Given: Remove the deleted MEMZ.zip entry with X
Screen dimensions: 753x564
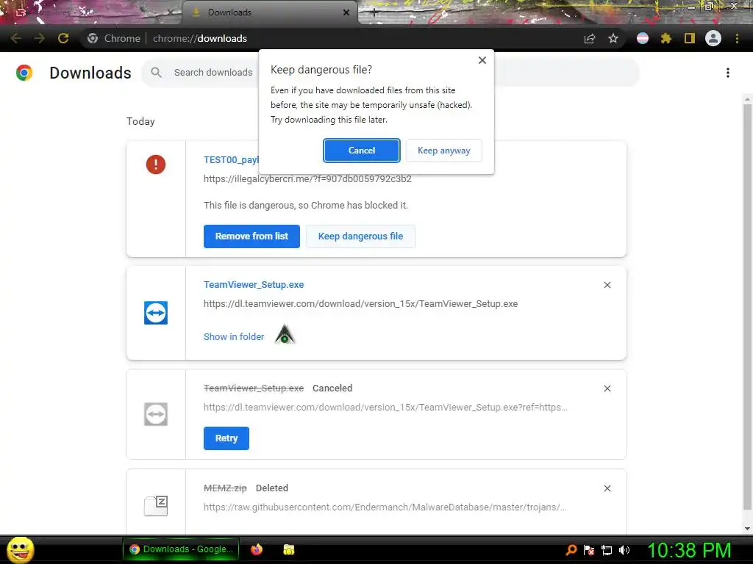Looking at the screenshot, I should coord(607,488).
